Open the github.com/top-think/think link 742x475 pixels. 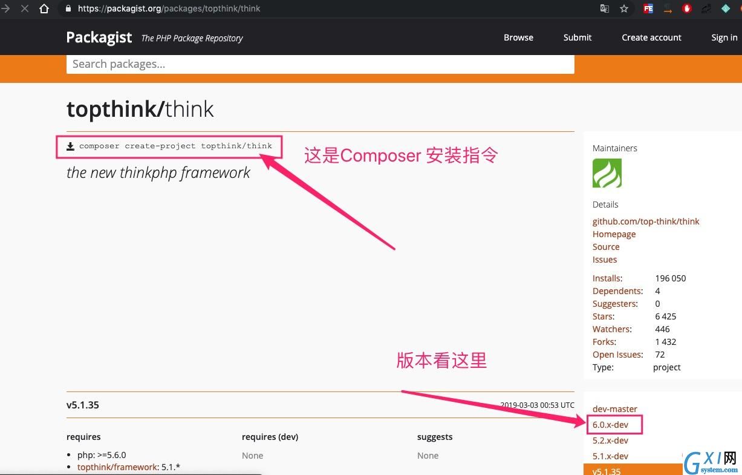646,221
